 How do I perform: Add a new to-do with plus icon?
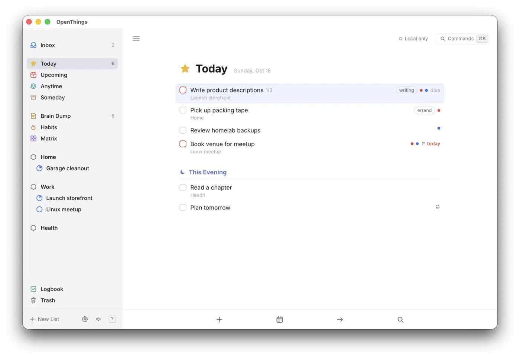click(x=220, y=320)
